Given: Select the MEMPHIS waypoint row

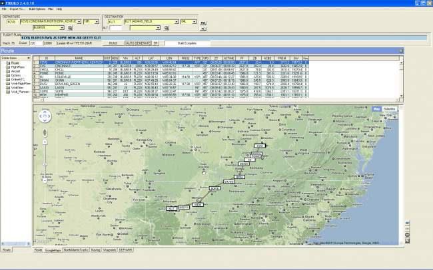Looking at the screenshot, I should [x=171, y=94].
